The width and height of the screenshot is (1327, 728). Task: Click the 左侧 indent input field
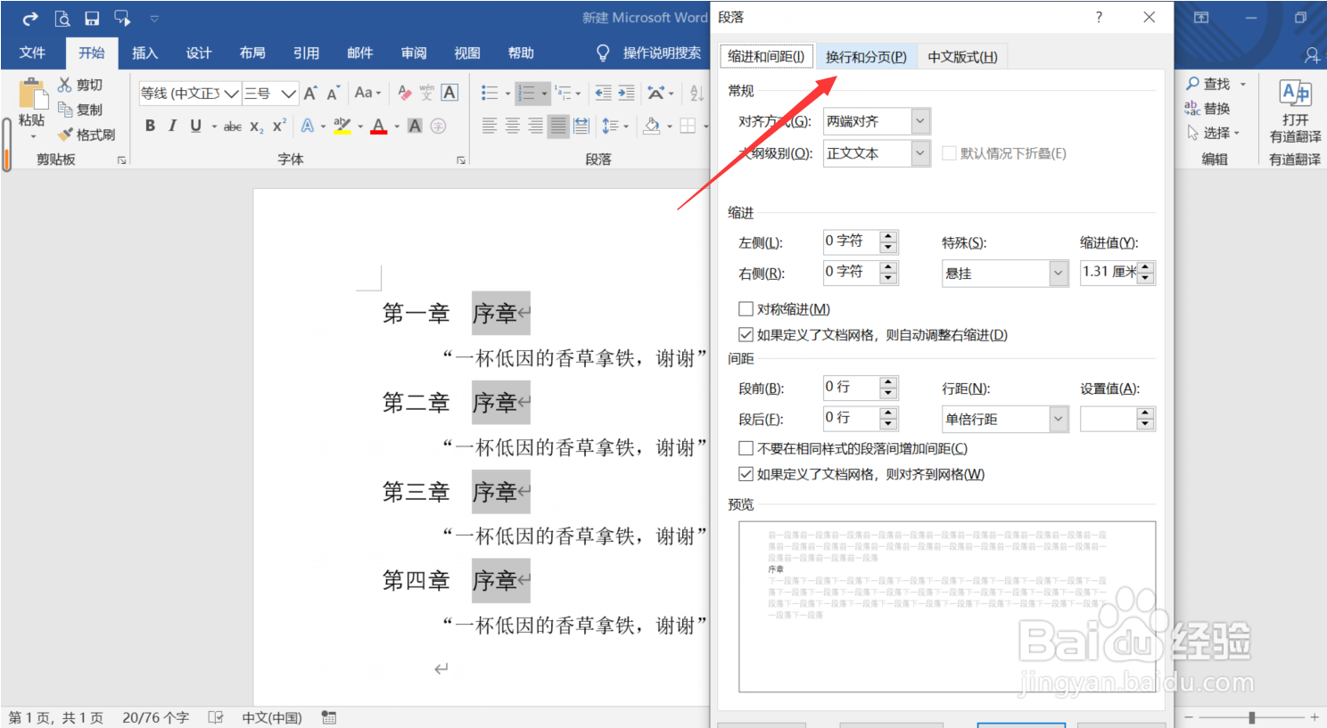pyautogui.click(x=851, y=241)
